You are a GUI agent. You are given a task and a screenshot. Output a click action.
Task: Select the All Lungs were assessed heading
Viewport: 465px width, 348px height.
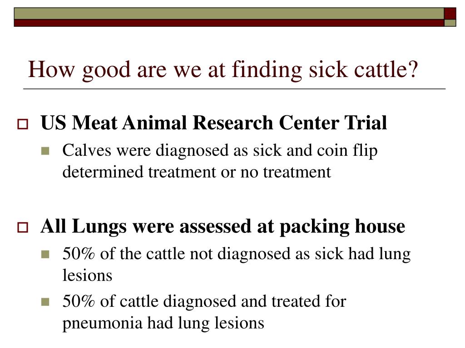223,227
